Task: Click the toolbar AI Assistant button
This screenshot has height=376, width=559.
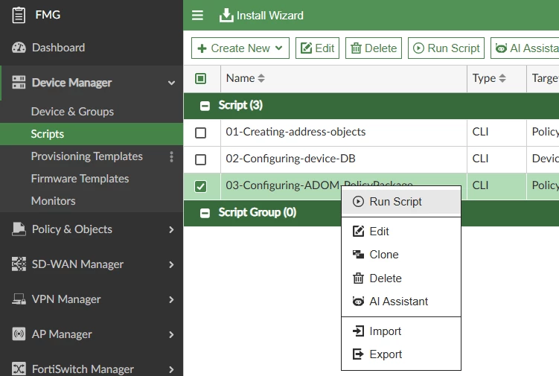Action: pos(525,48)
